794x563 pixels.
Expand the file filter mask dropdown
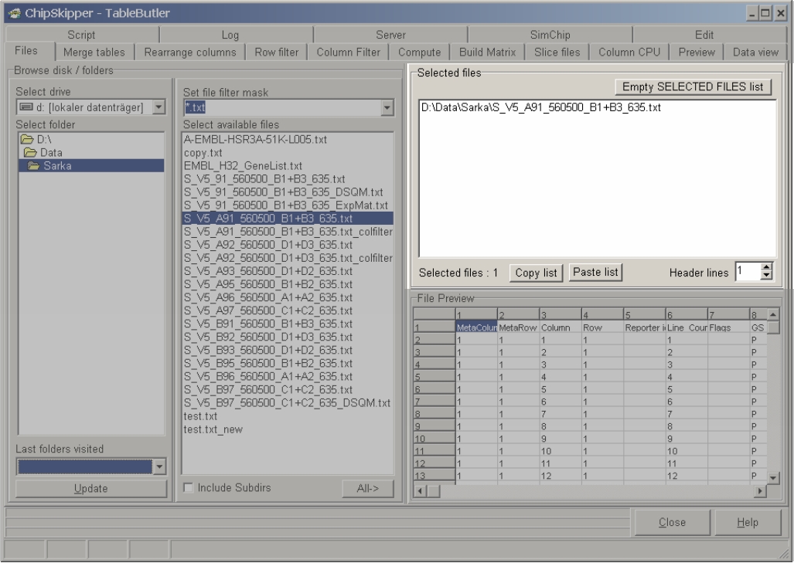(387, 107)
